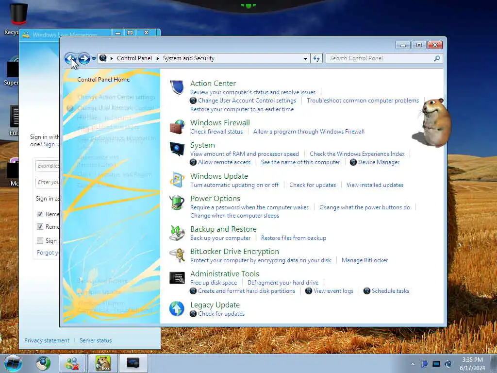
Task: Expand the arrow before System and Security breadcrumb
Action: click(158, 58)
